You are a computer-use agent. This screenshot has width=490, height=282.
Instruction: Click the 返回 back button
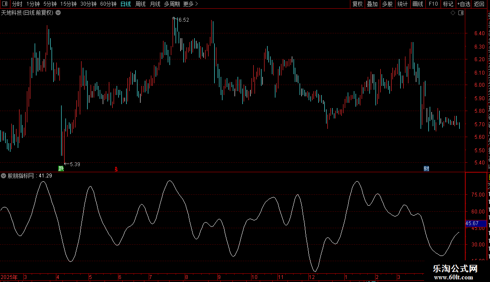tap(479, 4)
